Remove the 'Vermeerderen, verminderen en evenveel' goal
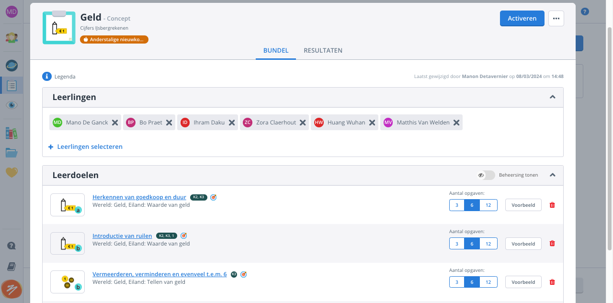This screenshot has width=613, height=303. 552,282
